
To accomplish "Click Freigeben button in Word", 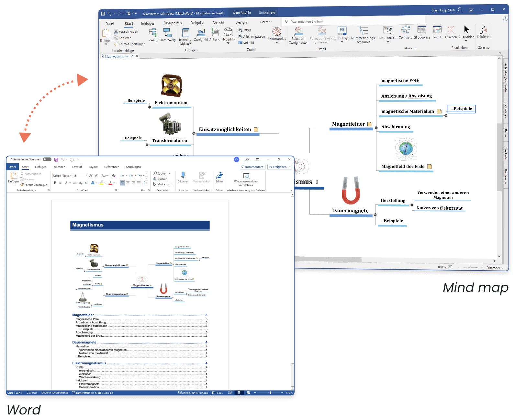I will pyautogui.click(x=277, y=167).
